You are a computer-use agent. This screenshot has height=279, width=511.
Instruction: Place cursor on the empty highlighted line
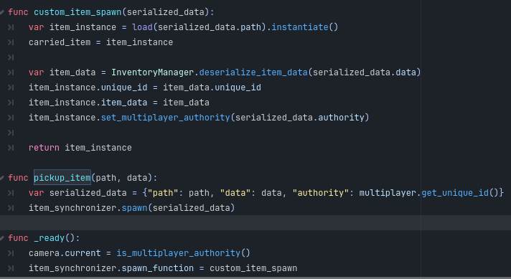click(x=255, y=222)
